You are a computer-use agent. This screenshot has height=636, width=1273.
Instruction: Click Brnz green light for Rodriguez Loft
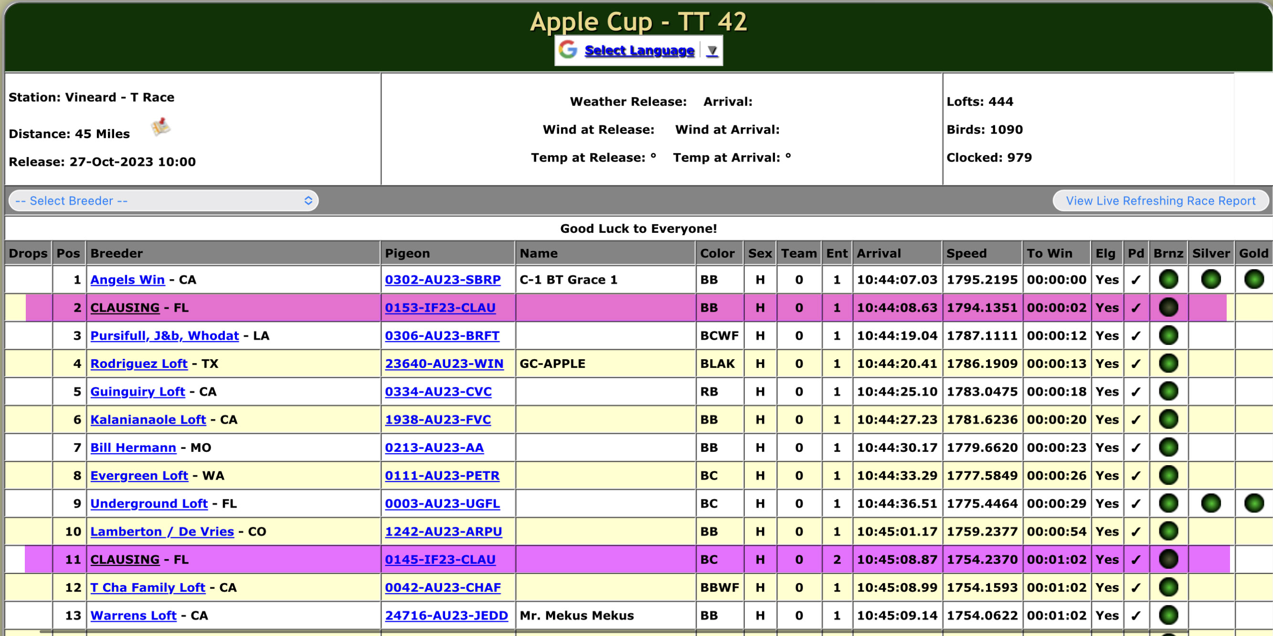click(x=1168, y=364)
